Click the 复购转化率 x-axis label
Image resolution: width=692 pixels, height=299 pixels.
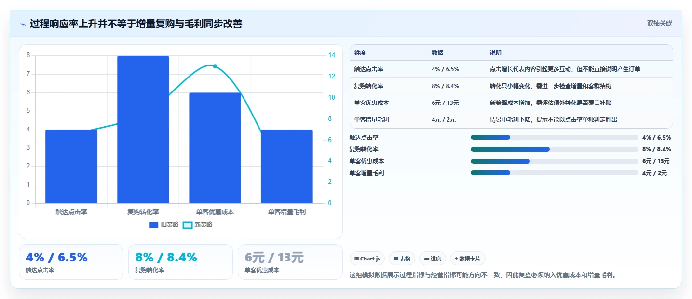click(x=143, y=212)
